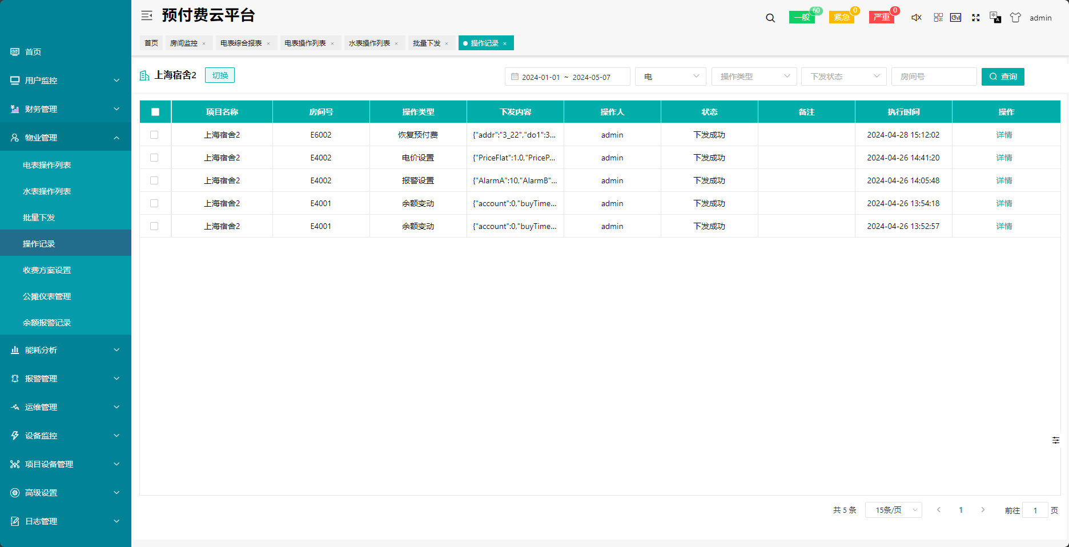The height and width of the screenshot is (547, 1069).
Task: Switch to the 电表综合报表 tab
Action: [x=241, y=43]
